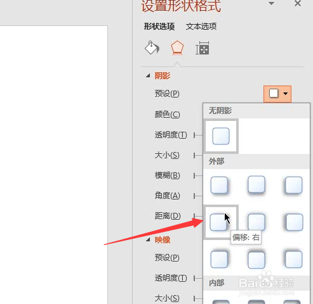Switch to the 形状选项 tab

click(159, 27)
